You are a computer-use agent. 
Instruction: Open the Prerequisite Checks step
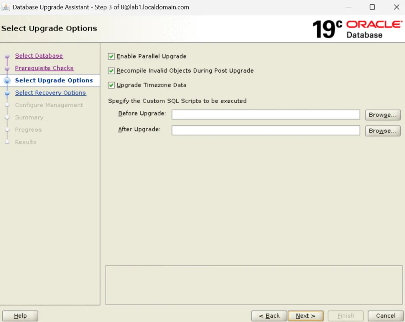tap(44, 68)
